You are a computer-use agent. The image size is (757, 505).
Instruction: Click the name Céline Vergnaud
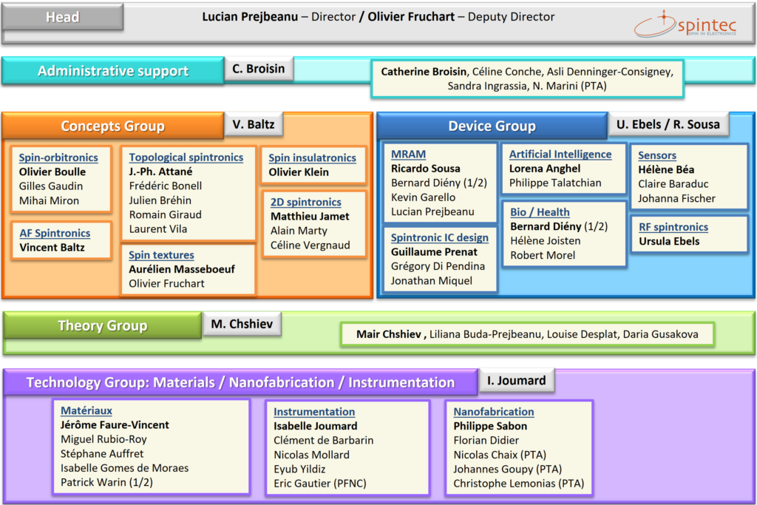tap(310, 245)
